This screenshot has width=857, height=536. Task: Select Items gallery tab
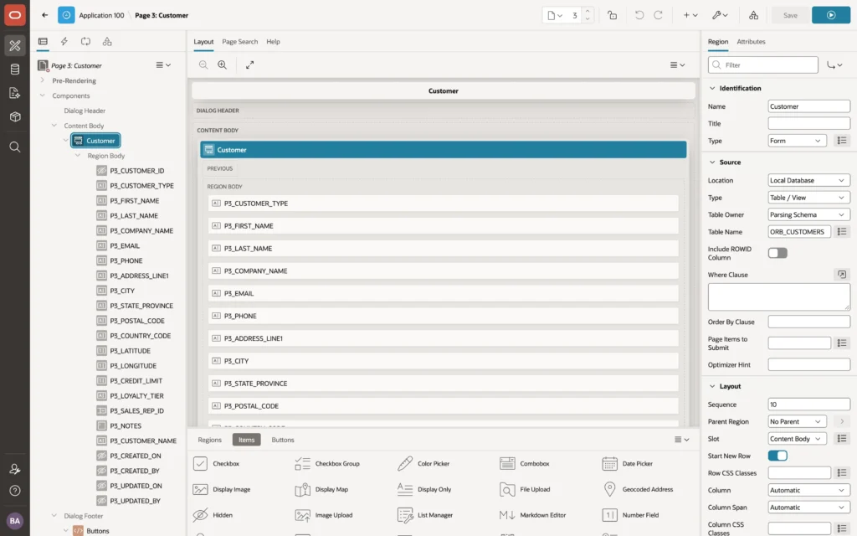click(246, 440)
